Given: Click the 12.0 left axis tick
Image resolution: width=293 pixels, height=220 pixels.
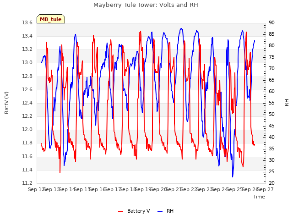Looking at the screenshot, I should pos(27,129).
